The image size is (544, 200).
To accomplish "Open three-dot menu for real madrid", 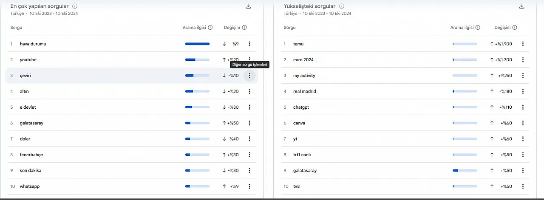I will tap(523, 91).
